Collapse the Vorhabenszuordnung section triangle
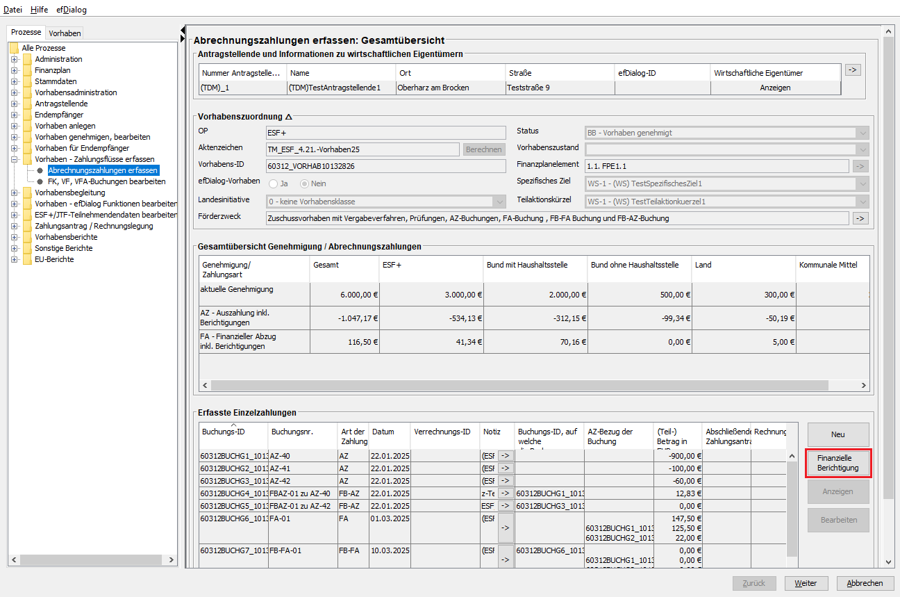 point(289,117)
